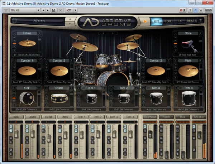215x164 pixels.
Task: Enable host Write automation W button
Action: click(201, 10)
